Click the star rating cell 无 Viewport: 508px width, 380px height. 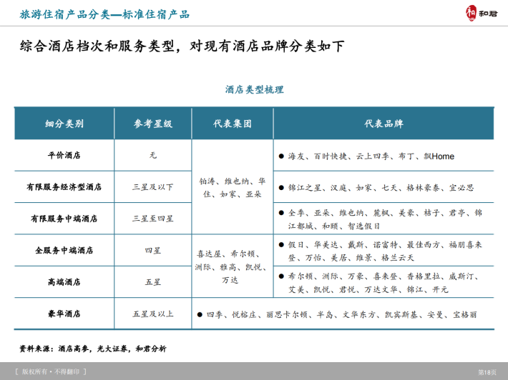[152, 155]
